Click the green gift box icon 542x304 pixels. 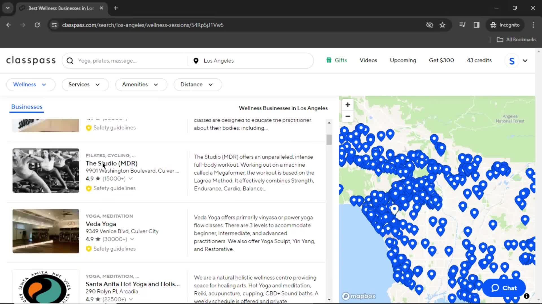pos(329,60)
